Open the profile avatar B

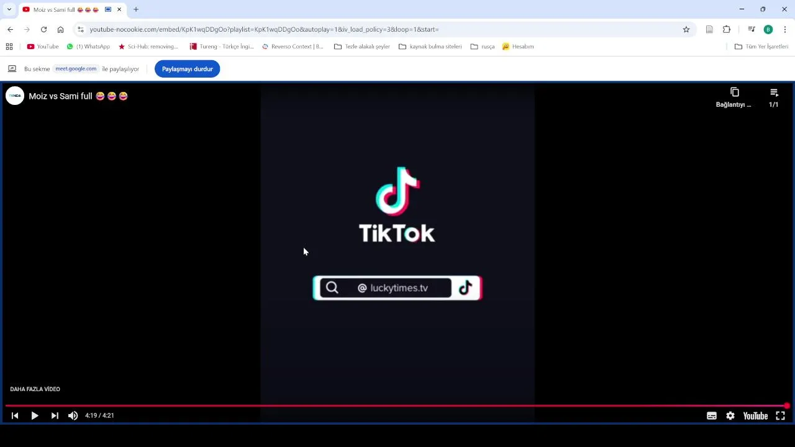[x=768, y=29]
